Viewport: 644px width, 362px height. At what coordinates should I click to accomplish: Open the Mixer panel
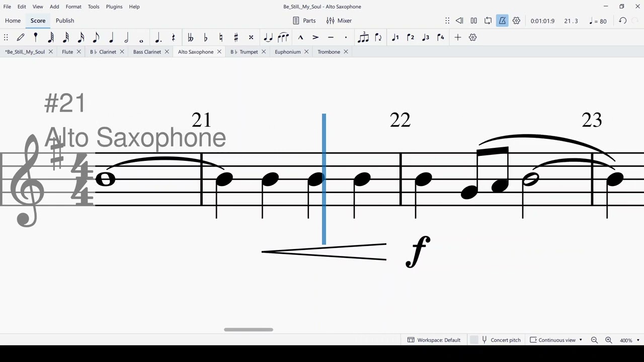point(339,21)
